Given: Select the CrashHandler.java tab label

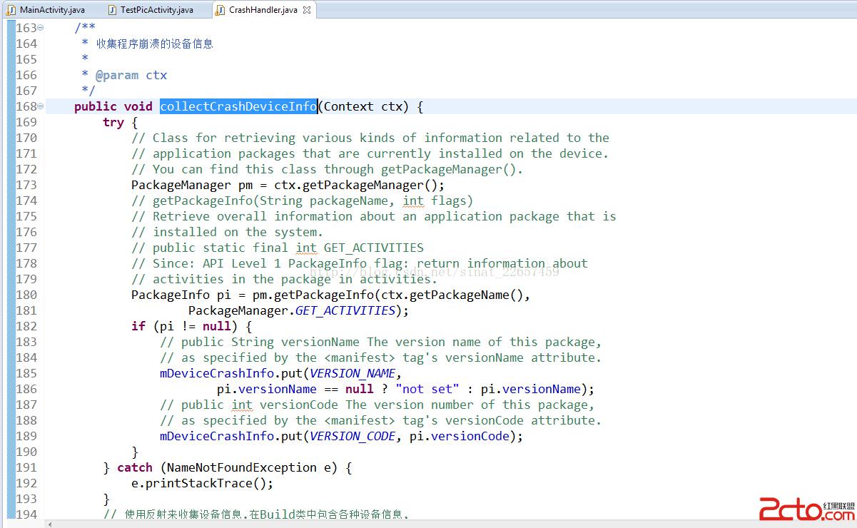Looking at the screenshot, I should click(263, 9).
